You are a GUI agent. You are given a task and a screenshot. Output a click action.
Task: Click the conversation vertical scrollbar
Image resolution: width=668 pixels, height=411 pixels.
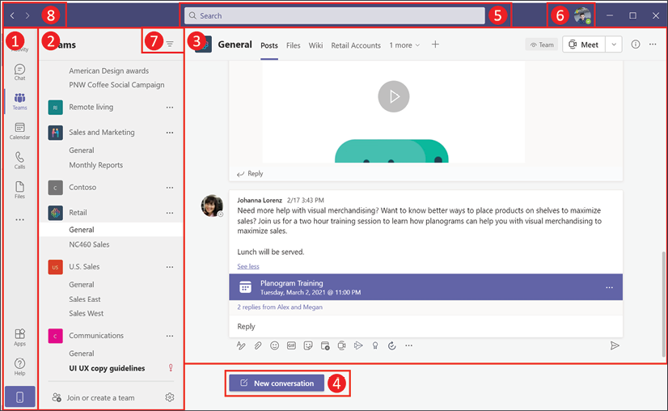coord(664,304)
